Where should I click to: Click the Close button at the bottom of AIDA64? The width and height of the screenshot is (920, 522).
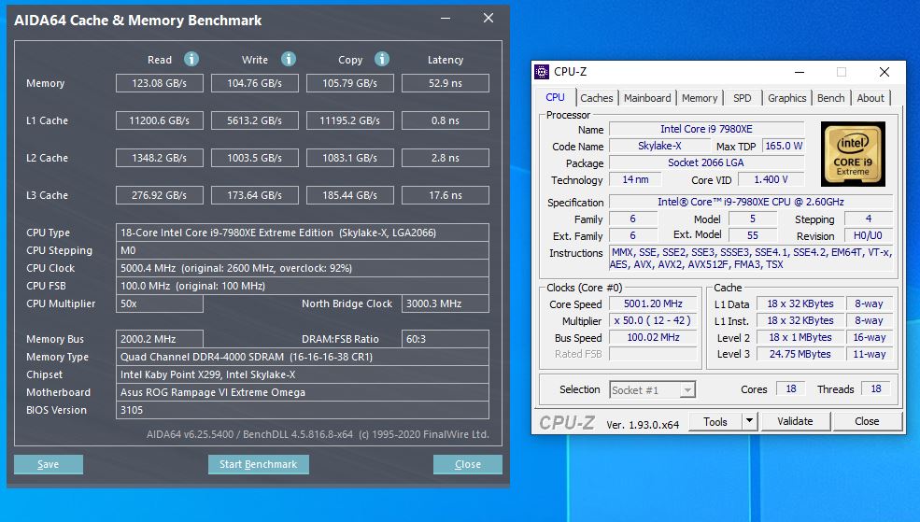click(x=468, y=464)
